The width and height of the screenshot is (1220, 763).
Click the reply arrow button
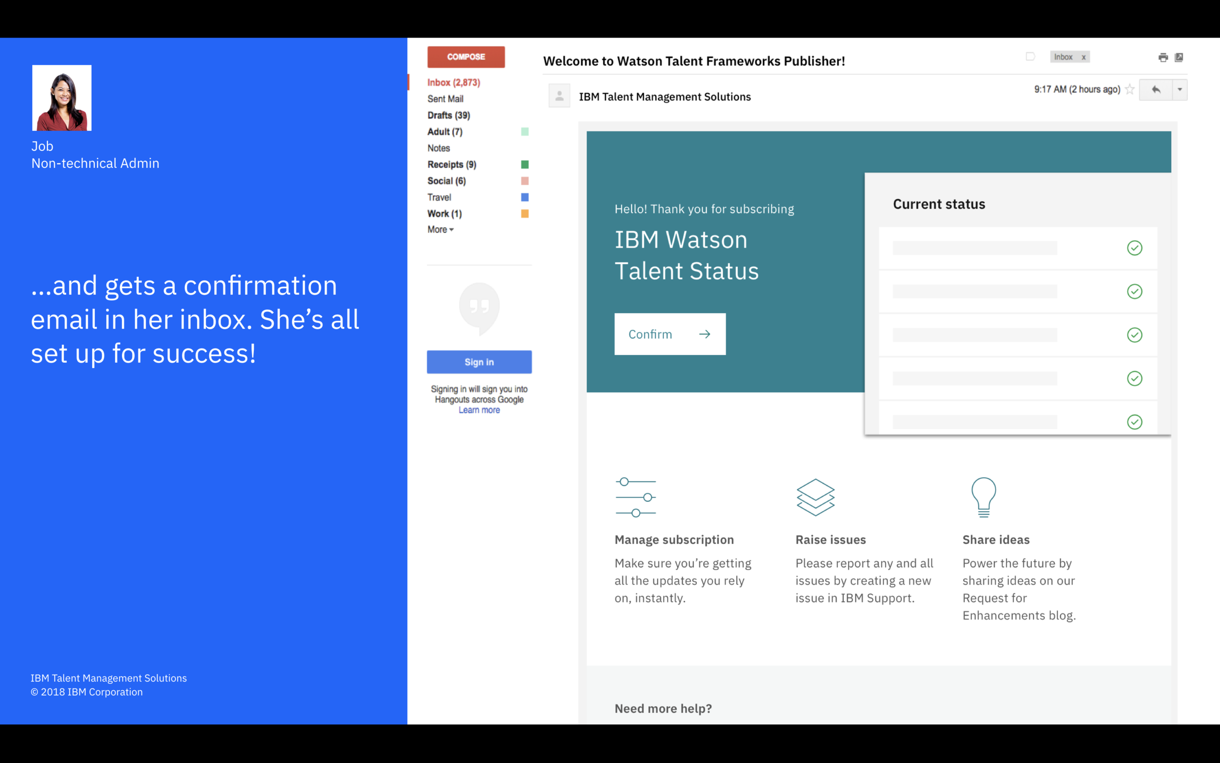1156,90
